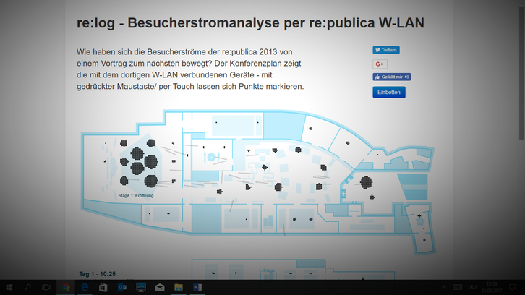Click the DEU input language indicator

[x=472, y=287]
